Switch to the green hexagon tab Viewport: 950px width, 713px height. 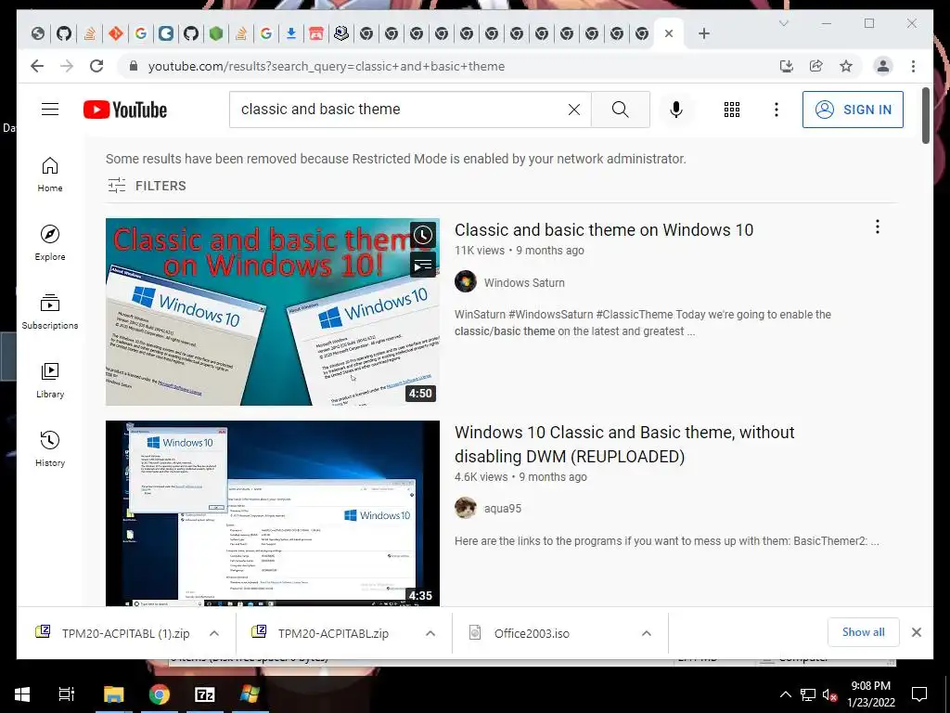pos(216,34)
